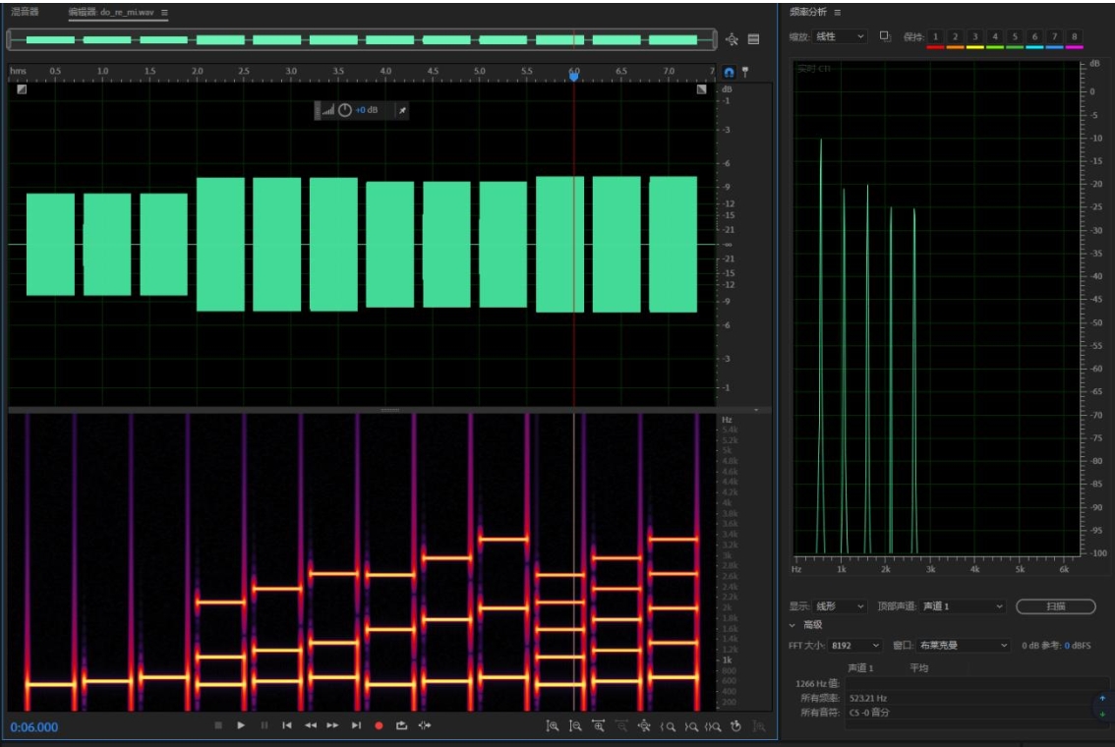
Task: Switch to the 混音器 mixer tab
Action: [25, 13]
